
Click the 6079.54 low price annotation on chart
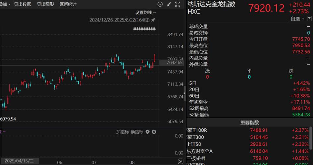point(8,119)
